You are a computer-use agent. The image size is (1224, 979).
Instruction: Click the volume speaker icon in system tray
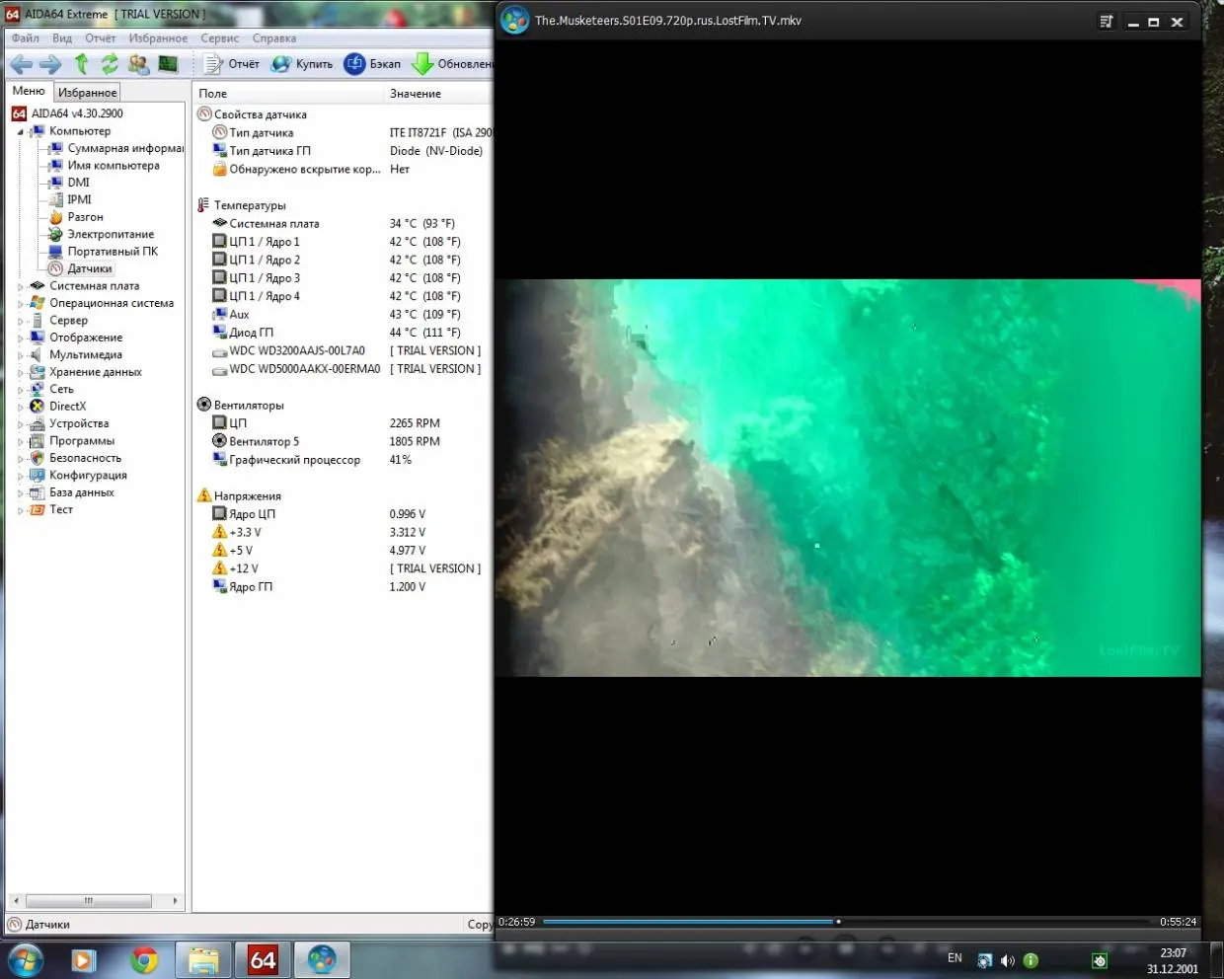coord(1007,960)
